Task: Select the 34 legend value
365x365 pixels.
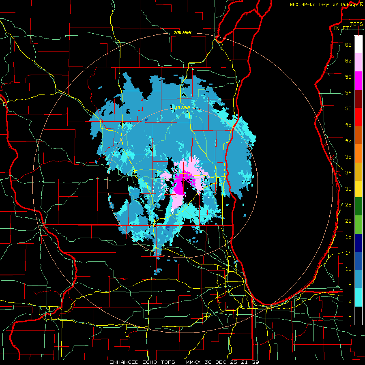Action: click(348, 173)
